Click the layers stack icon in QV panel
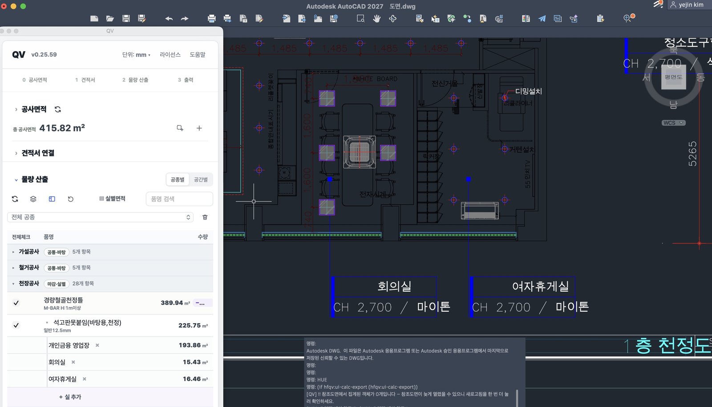The width and height of the screenshot is (712, 407). 33,199
